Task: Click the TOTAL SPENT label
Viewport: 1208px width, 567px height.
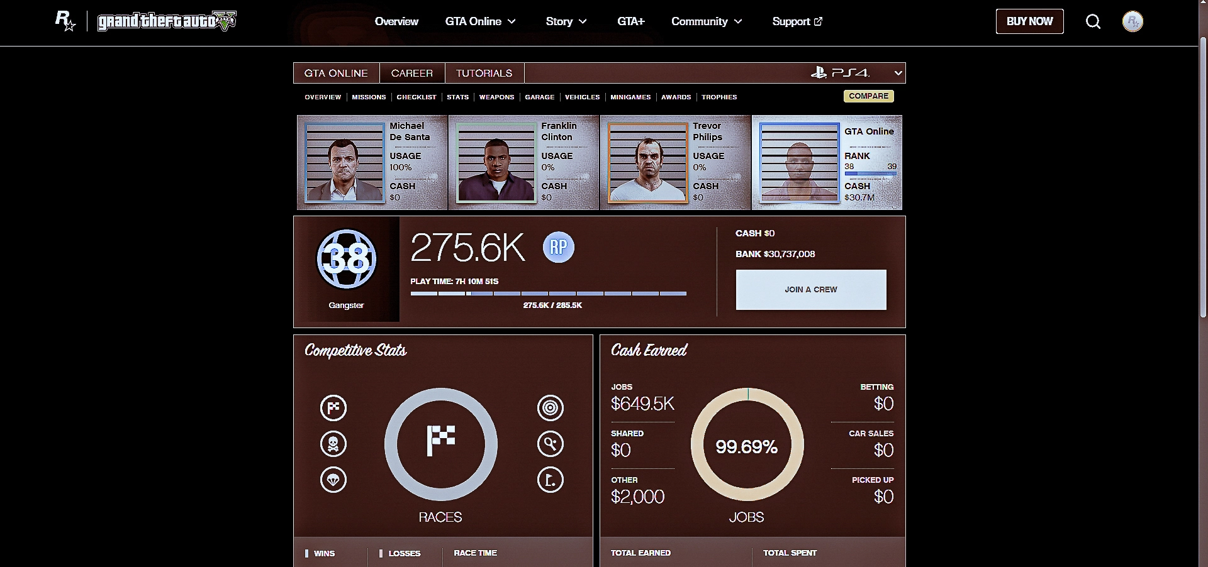Action: coord(790,553)
